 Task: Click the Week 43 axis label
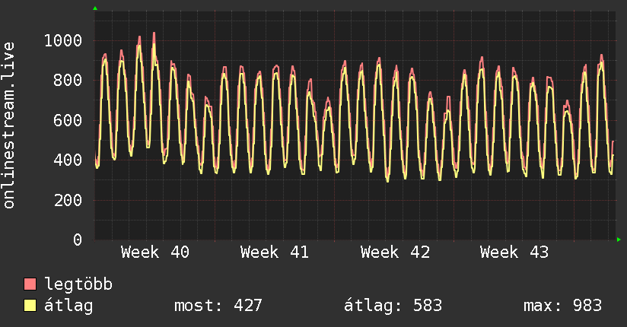point(514,252)
